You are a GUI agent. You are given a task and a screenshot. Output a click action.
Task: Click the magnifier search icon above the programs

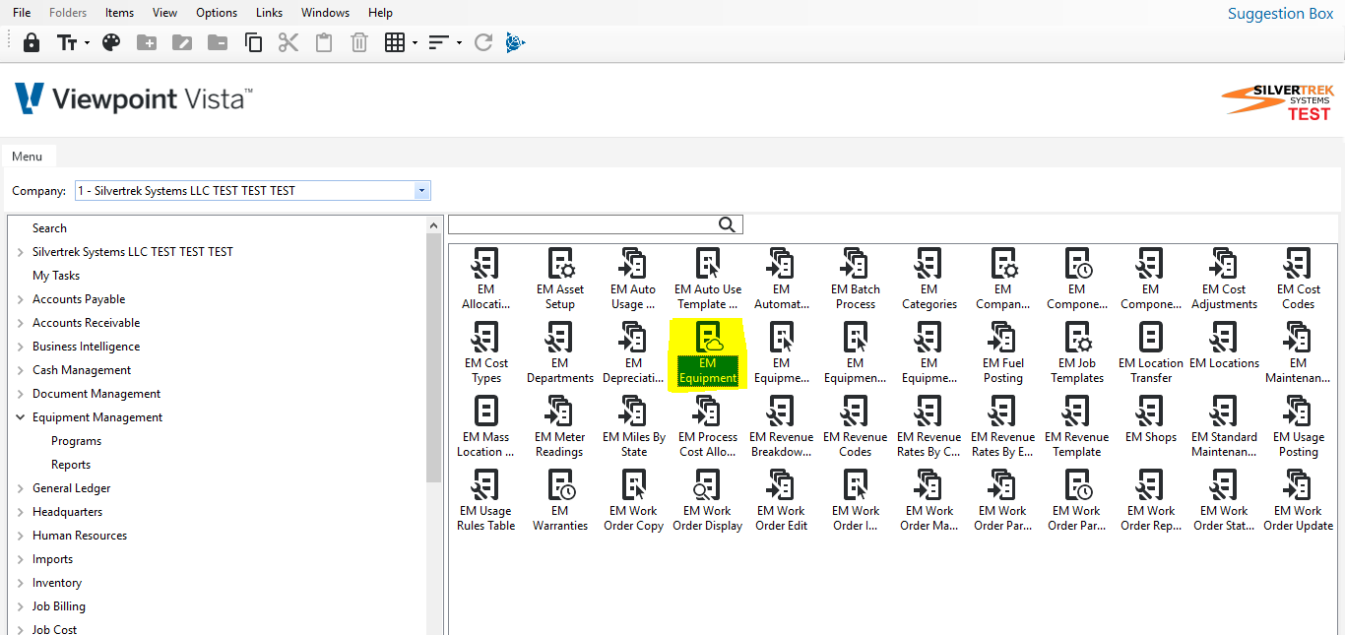[728, 224]
